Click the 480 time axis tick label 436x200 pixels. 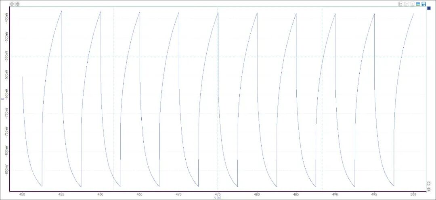click(257, 194)
